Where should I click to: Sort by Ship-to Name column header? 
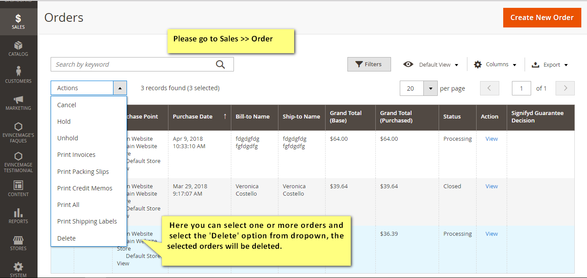(302, 118)
